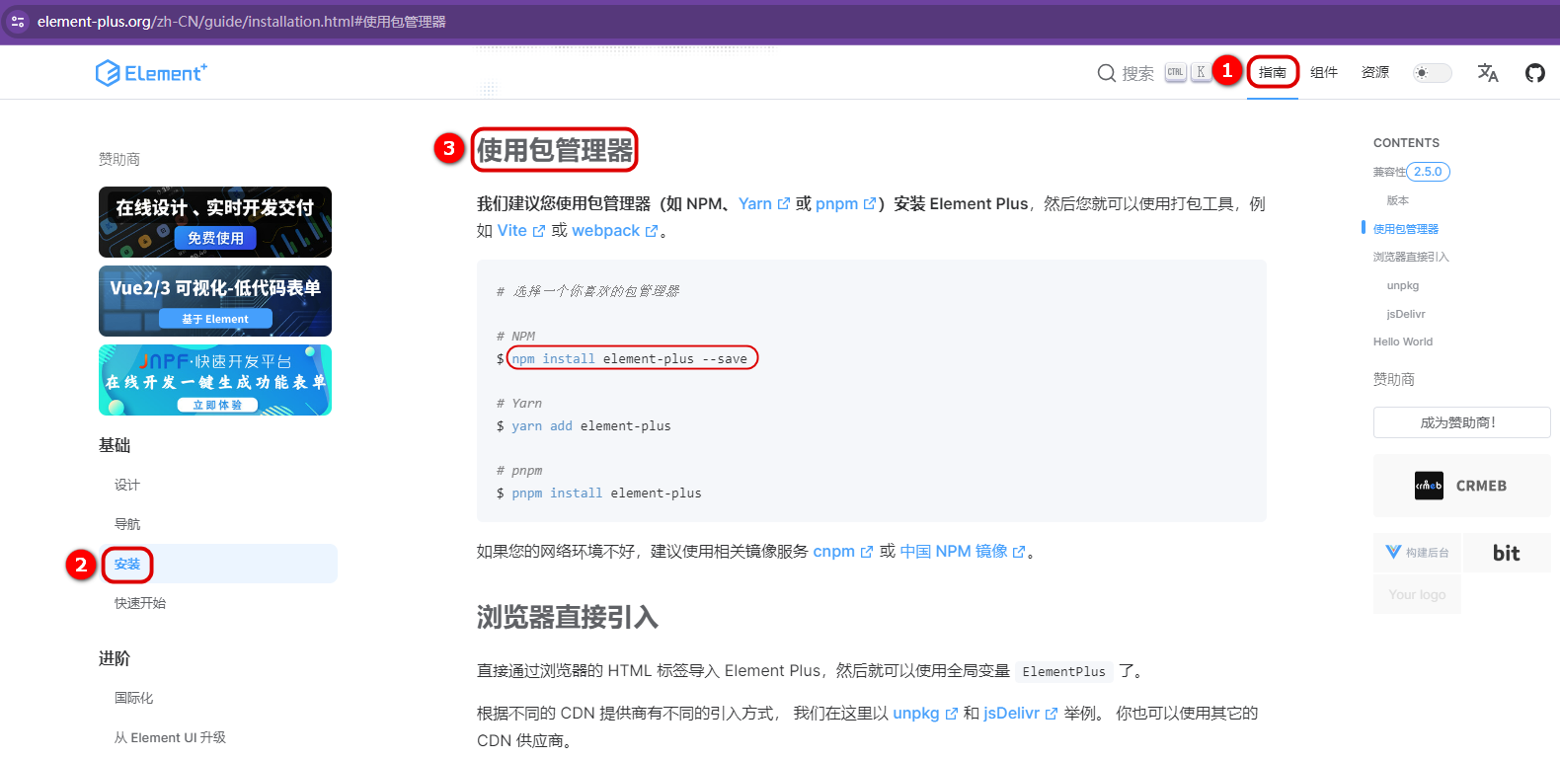Open the 在线设计 sponsor banner
The image size is (1560, 759).
pos(215,222)
